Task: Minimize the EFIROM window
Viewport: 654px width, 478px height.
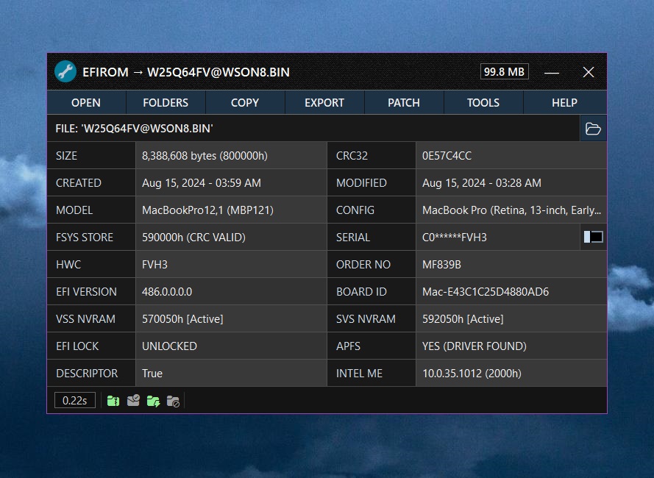Action: coord(552,72)
